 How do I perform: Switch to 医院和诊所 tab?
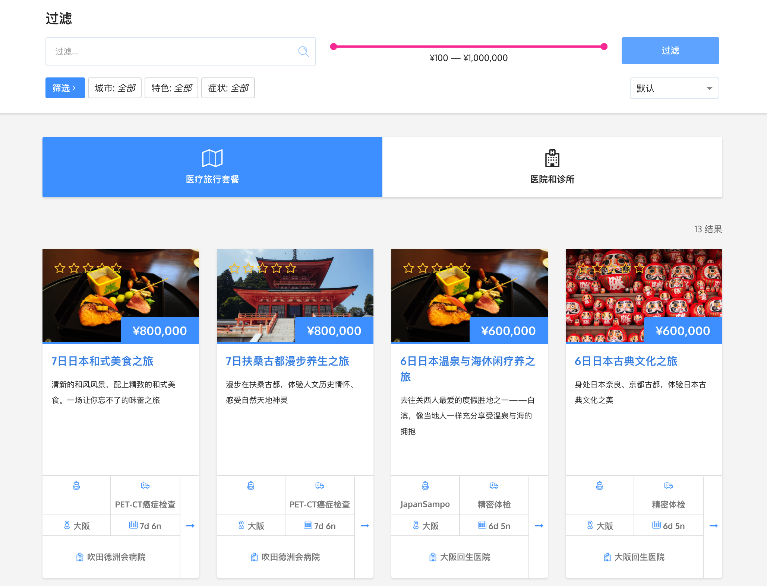(x=552, y=167)
